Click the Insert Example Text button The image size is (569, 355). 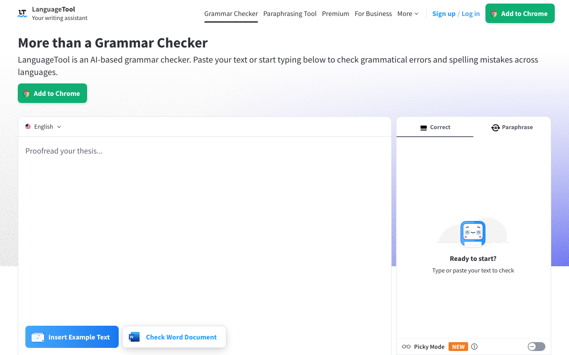click(x=72, y=337)
